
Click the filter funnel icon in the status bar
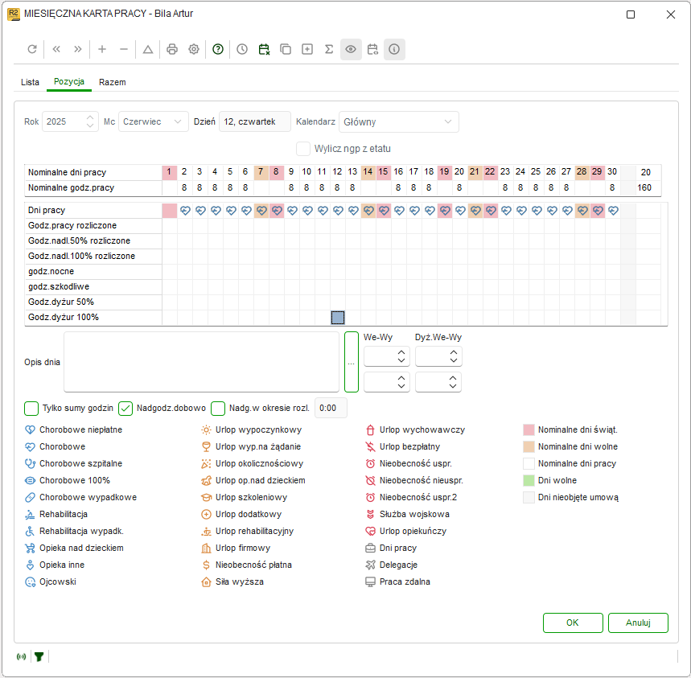pos(39,657)
